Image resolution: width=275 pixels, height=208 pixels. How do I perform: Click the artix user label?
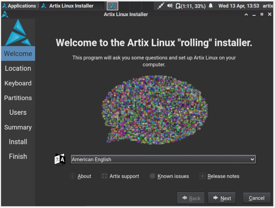[x=268, y=6]
